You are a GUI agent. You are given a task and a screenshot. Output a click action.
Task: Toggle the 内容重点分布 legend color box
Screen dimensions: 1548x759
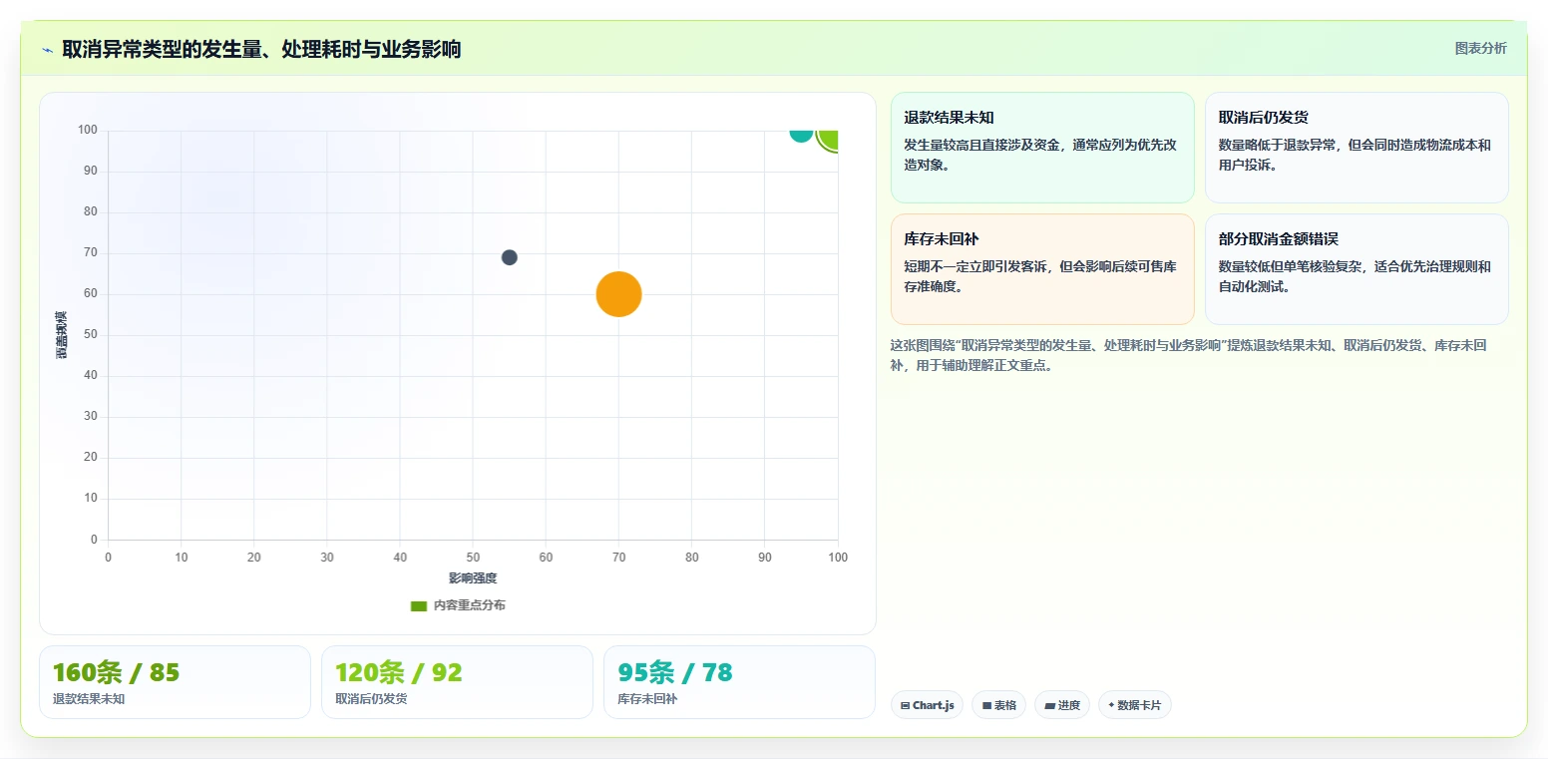419,605
